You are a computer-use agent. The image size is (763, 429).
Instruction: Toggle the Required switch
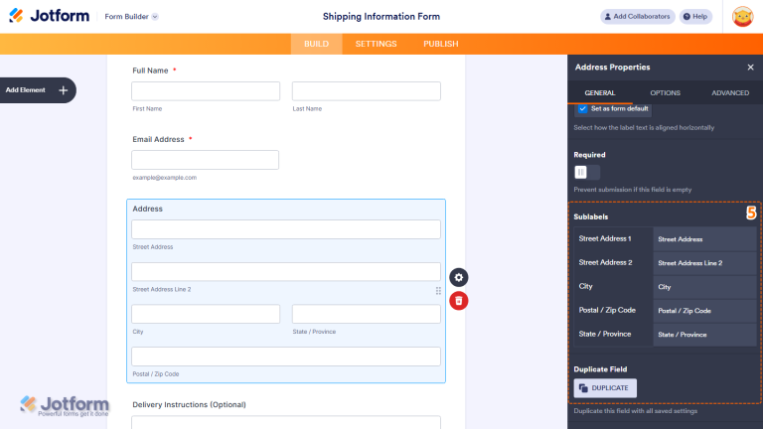587,172
